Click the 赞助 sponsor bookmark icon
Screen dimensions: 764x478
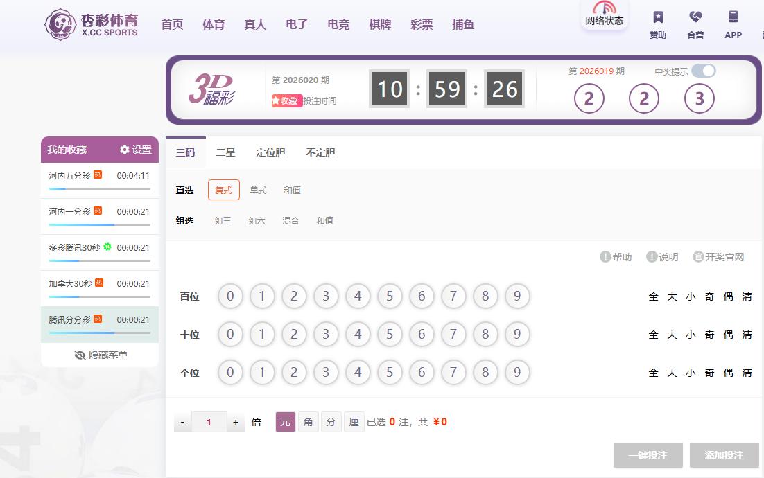[x=658, y=17]
